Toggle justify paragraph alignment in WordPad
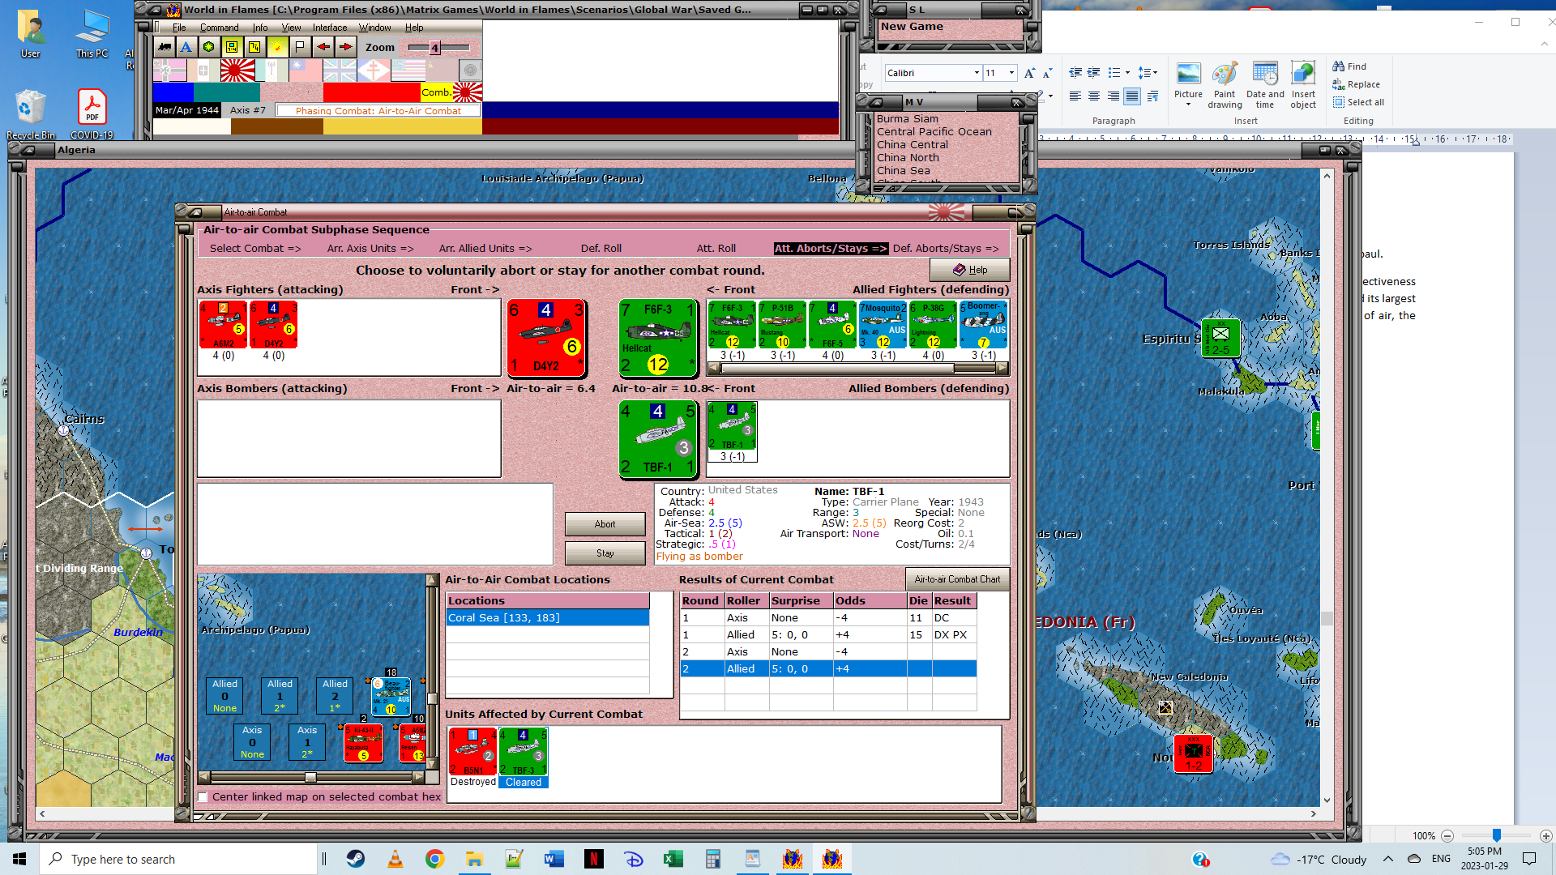The width and height of the screenshot is (1556, 875). [x=1132, y=96]
